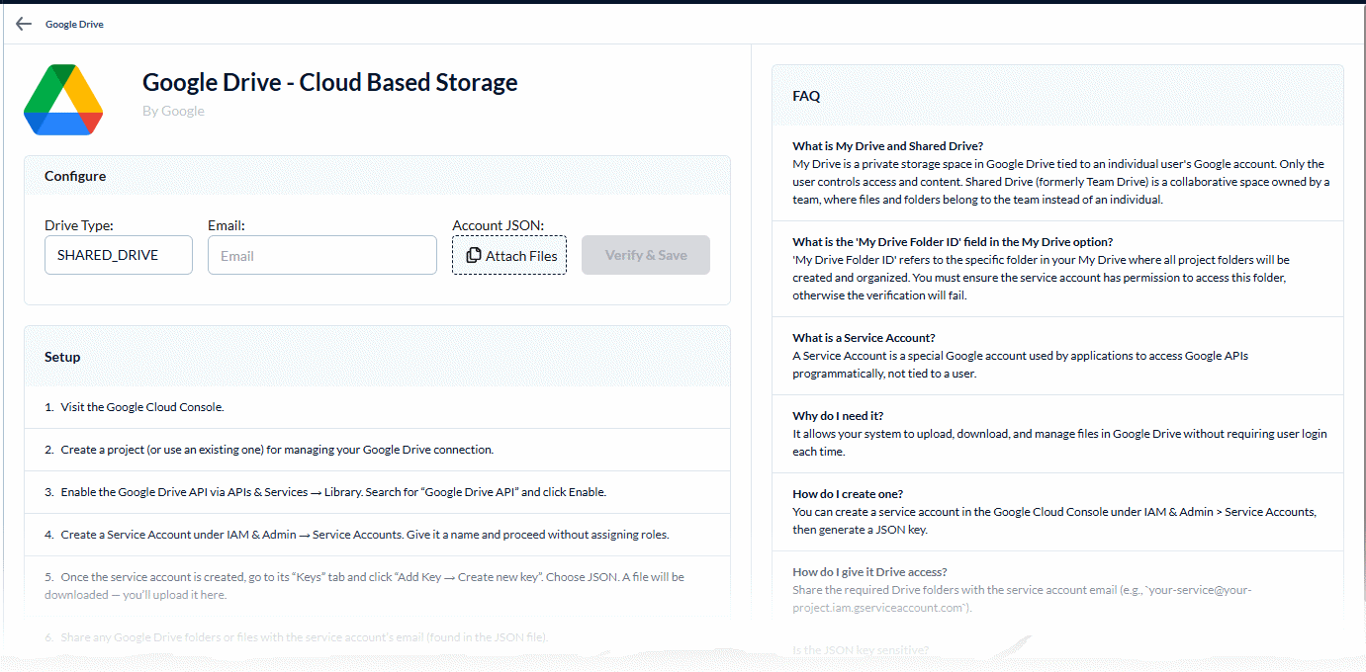Click 'What is a Service Account?' question
The height and width of the screenshot is (672, 1366).
[864, 338]
